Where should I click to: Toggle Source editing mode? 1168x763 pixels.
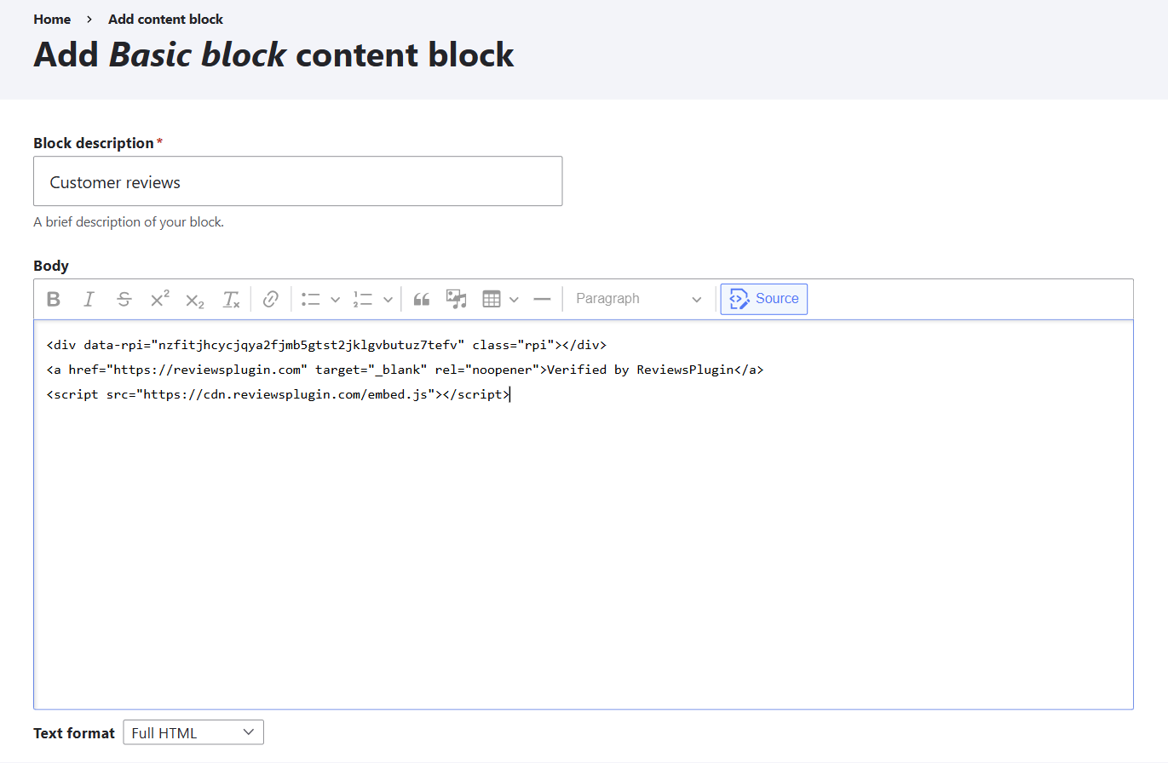pyautogui.click(x=764, y=299)
